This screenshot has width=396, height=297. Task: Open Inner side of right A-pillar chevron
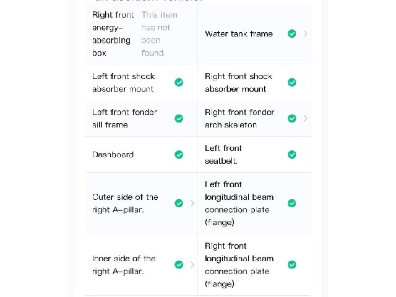192,265
